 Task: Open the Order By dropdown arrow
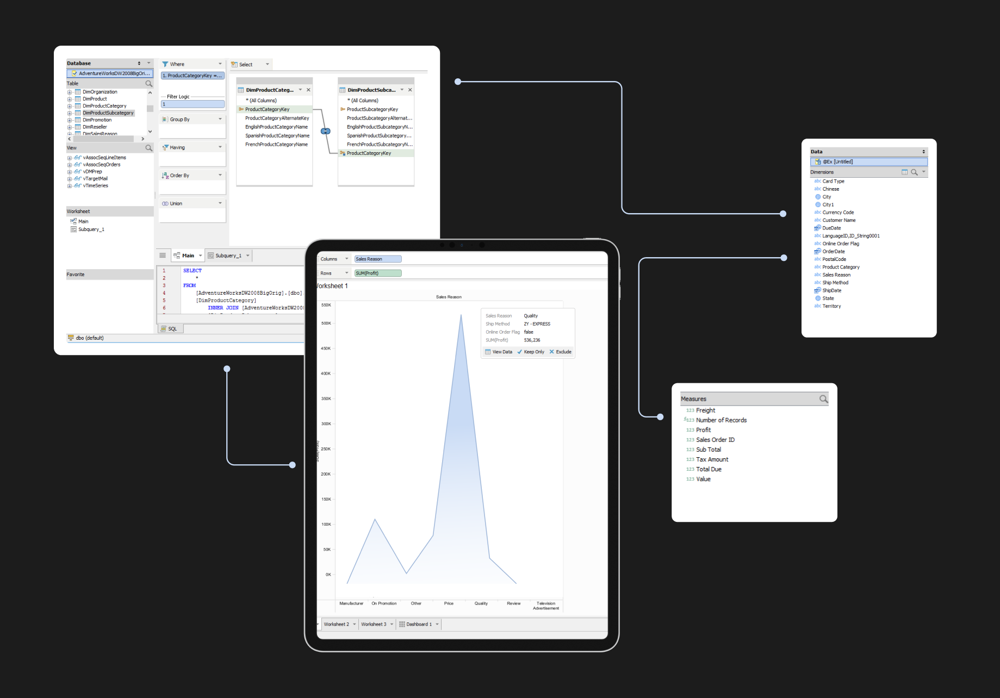pos(220,175)
